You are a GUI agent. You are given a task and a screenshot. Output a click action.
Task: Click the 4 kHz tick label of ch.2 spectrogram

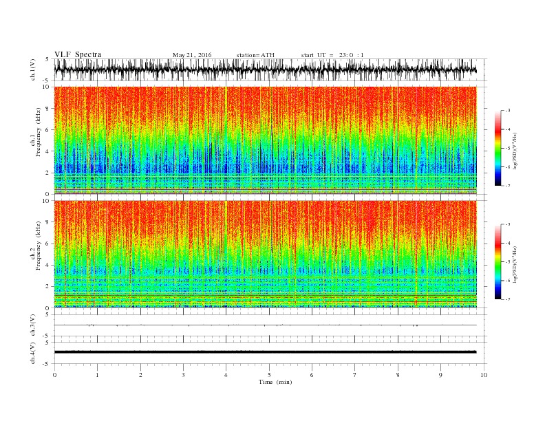[x=48, y=265]
